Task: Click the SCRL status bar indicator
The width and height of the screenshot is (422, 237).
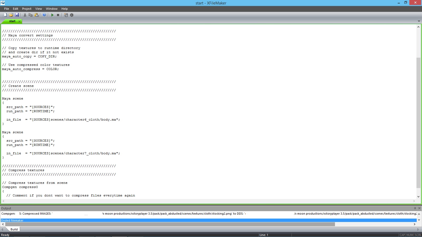Action: 418,235
